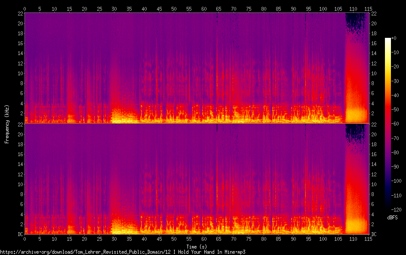Viewport: 406px width, 255px height.
Task: Click the 75 second mark on top time axis
Action: click(249, 9)
